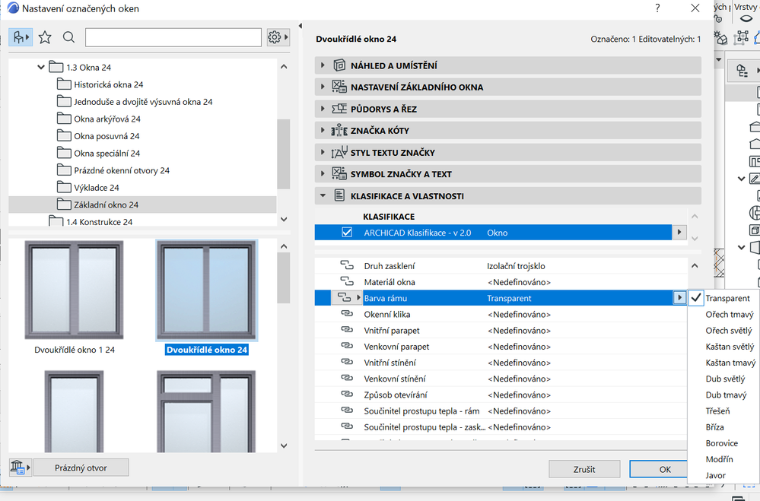Expand the Nastavení základního okna section
This screenshot has width=760, height=501.
321,87
